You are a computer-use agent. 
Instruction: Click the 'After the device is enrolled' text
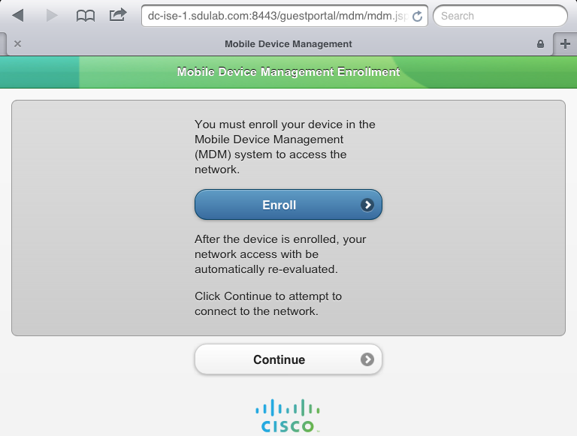[280, 254]
